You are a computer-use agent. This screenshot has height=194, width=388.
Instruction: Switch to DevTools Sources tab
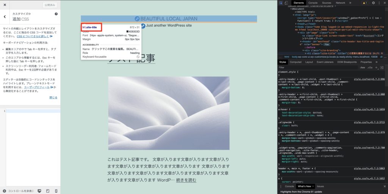(327, 3)
